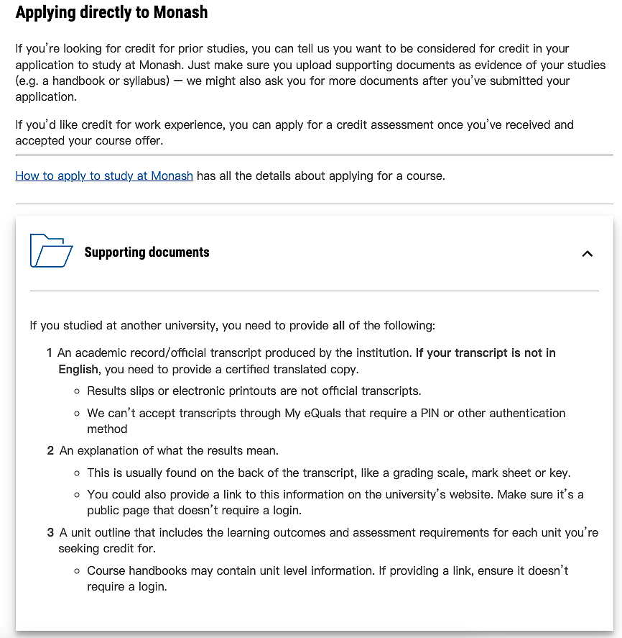This screenshot has height=638, width=622.
Task: Click the paragraph about credit for prior studies
Action: (x=310, y=73)
